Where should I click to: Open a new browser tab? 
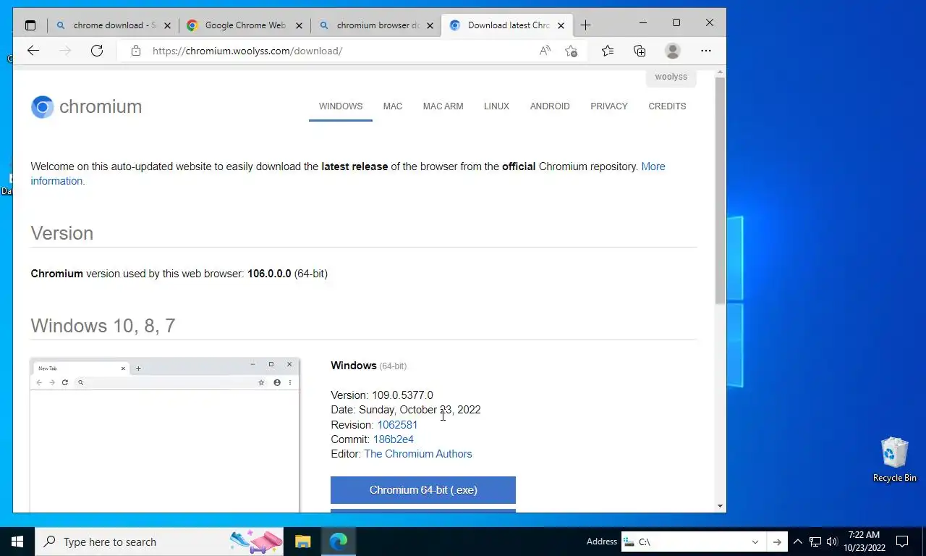(585, 25)
